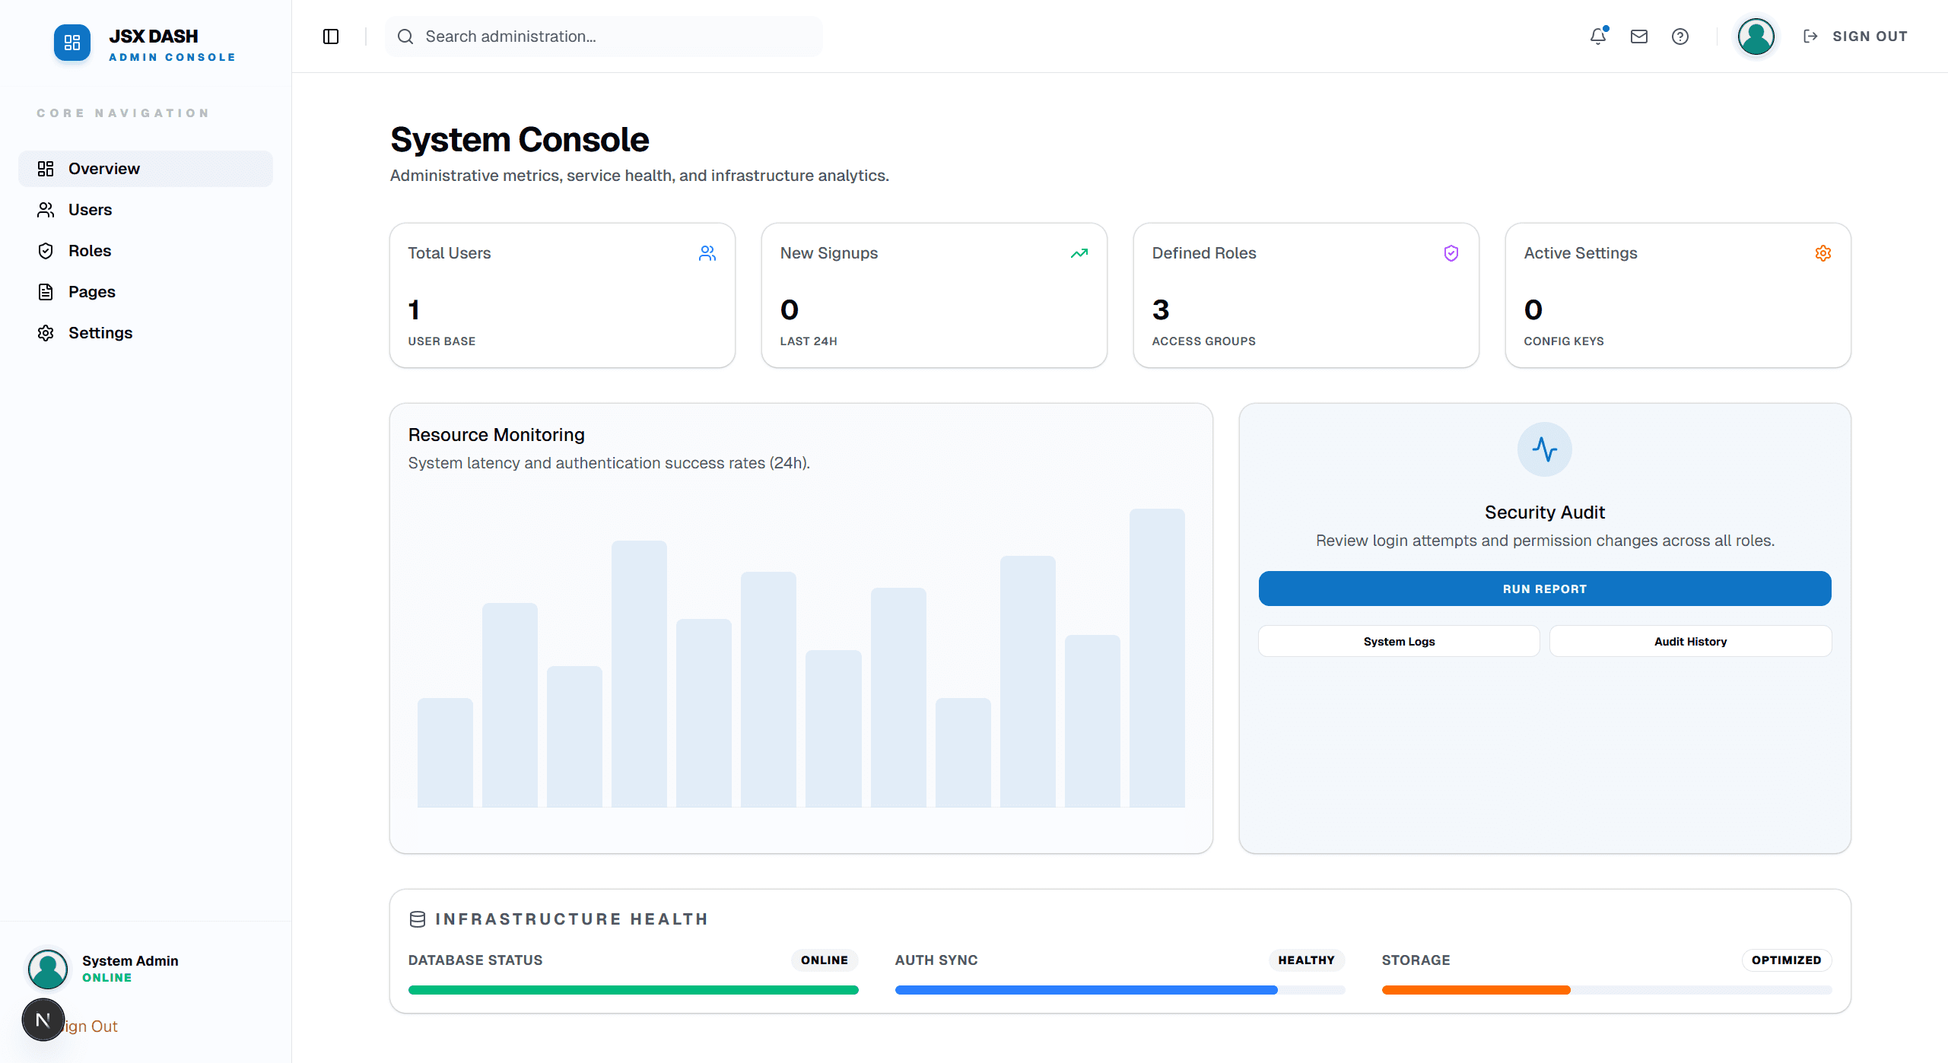Click the Defined Roles shield icon
Screen dimensions: 1948x1063
point(1451,253)
